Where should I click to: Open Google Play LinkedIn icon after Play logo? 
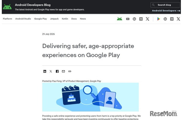pyautogui.click(x=165, y=19)
